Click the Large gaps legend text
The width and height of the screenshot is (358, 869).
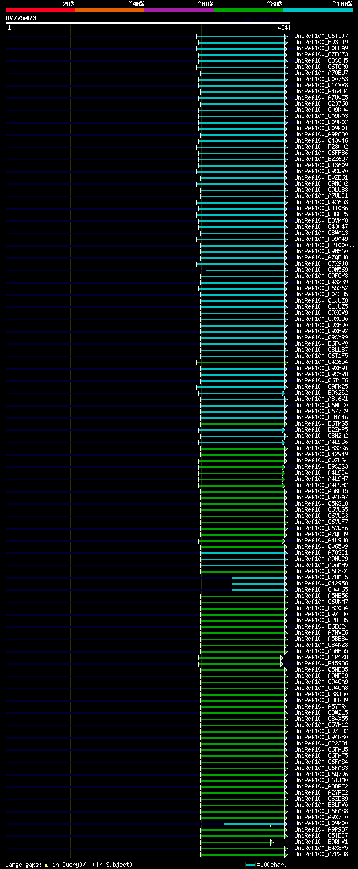(x=69, y=865)
